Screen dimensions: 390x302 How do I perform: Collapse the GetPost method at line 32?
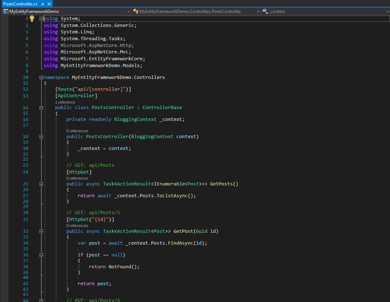pyautogui.click(x=41, y=231)
